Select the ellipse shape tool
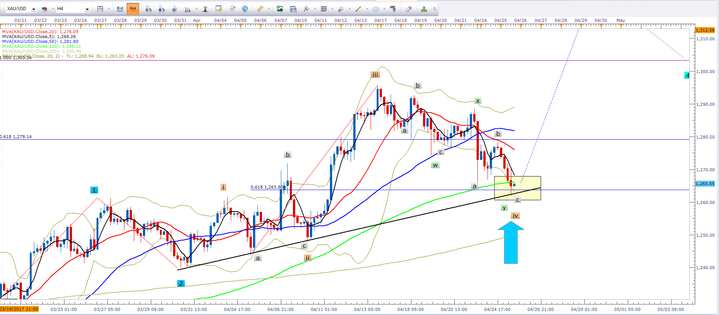The height and width of the screenshot is (315, 719). coord(376,9)
